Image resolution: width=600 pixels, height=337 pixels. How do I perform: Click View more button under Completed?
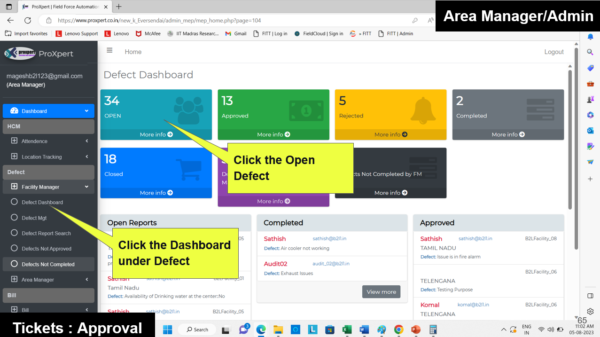(381, 292)
